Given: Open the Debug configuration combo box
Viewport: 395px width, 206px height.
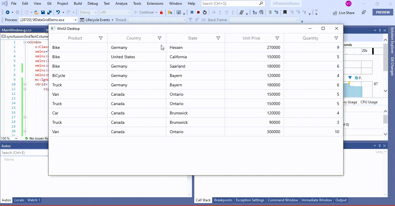Looking at the screenshot, I should click(88, 12).
